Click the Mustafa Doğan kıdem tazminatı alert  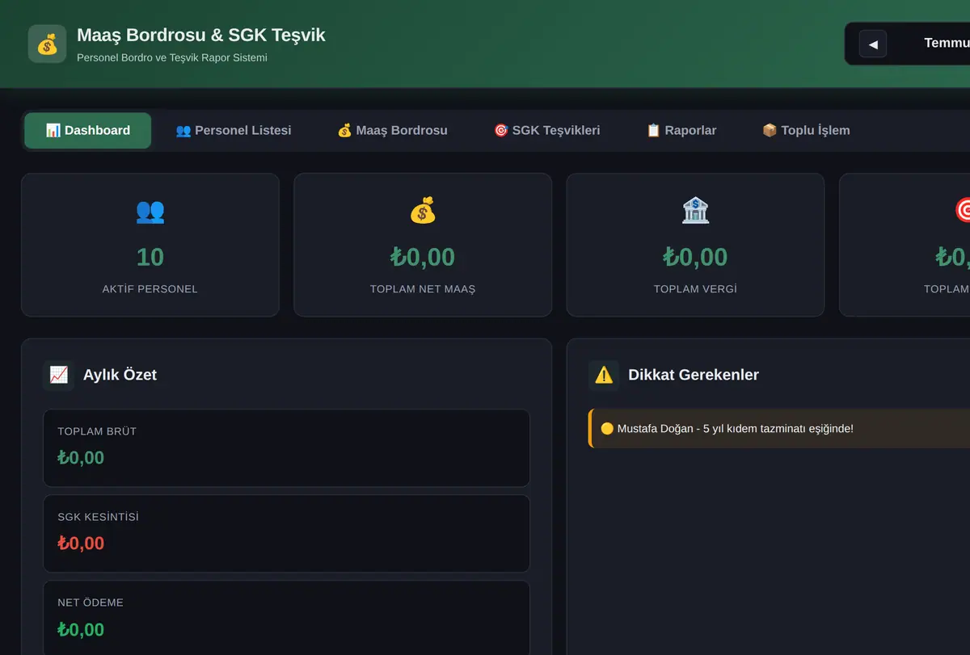coord(779,428)
